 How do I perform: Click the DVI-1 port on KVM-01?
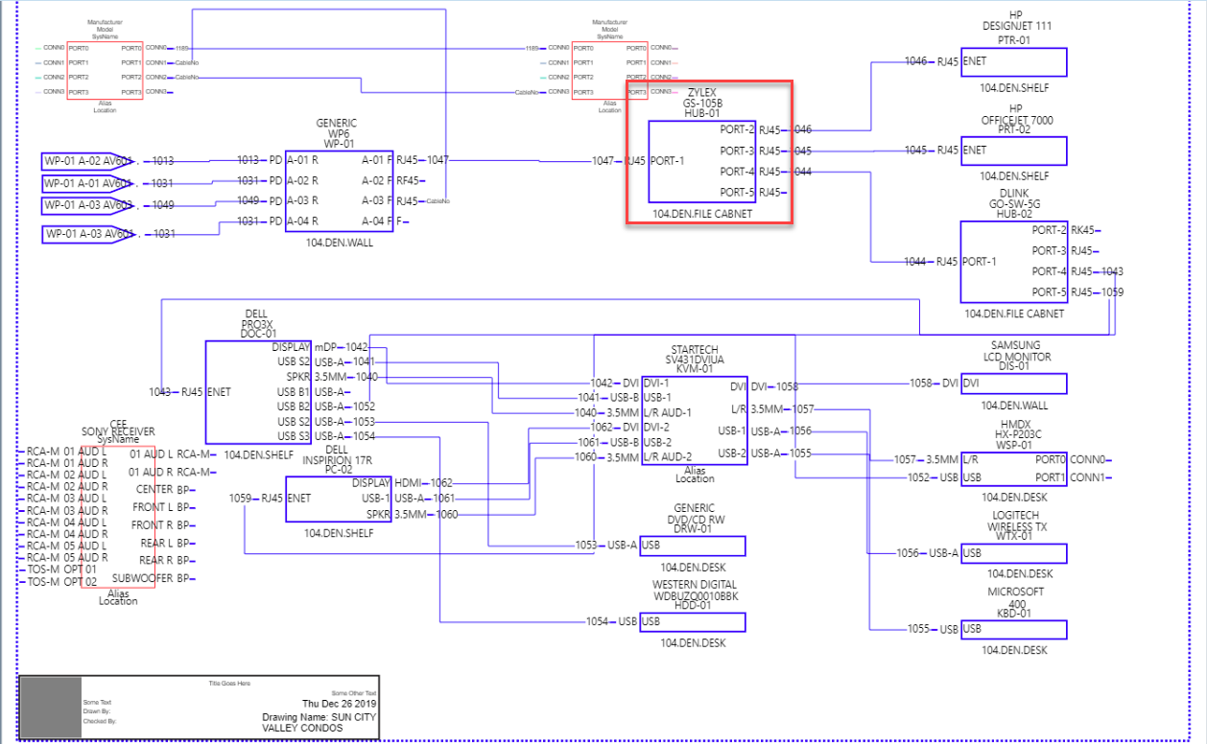pos(657,383)
